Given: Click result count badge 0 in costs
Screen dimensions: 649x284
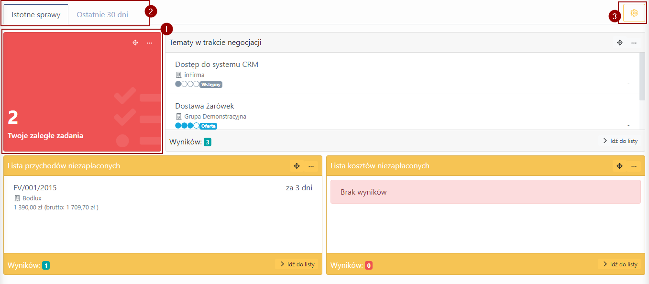Looking at the screenshot, I should (x=369, y=265).
